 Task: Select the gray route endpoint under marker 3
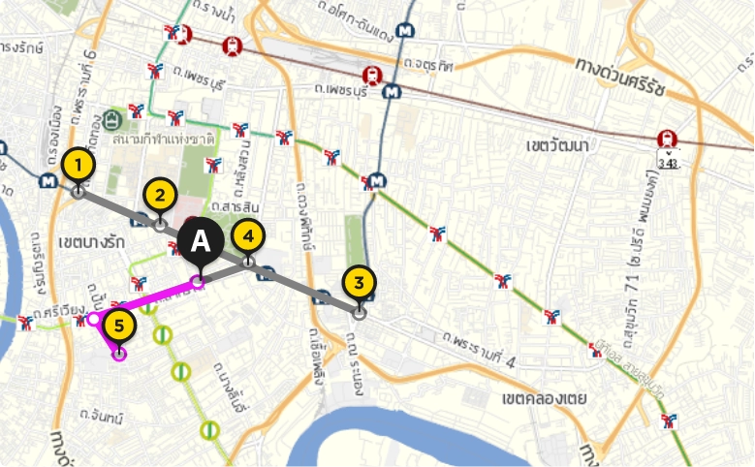coord(360,313)
